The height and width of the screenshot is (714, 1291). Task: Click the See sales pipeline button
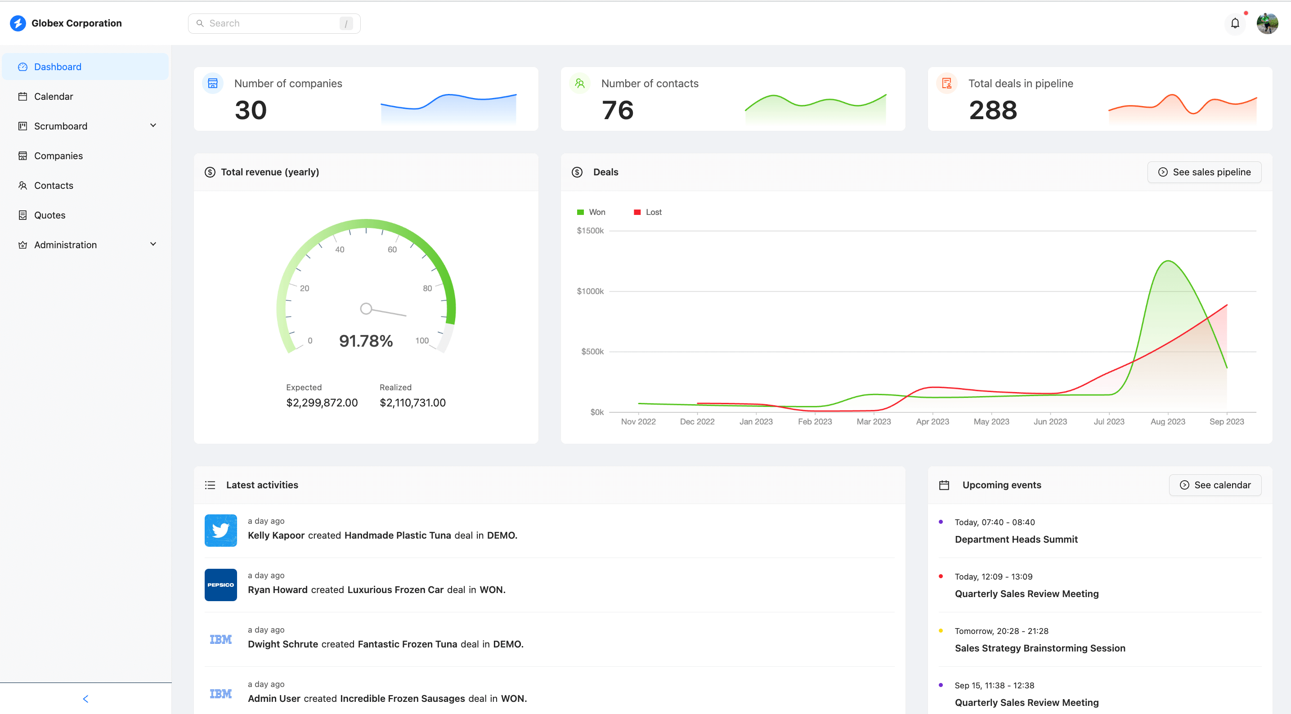pos(1204,172)
